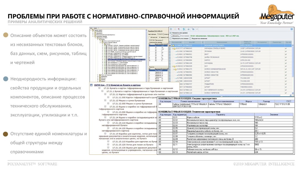301x169 pixels.
Task: Select the ПРУЖИНА row in the grid
Action: click(x=230, y=51)
